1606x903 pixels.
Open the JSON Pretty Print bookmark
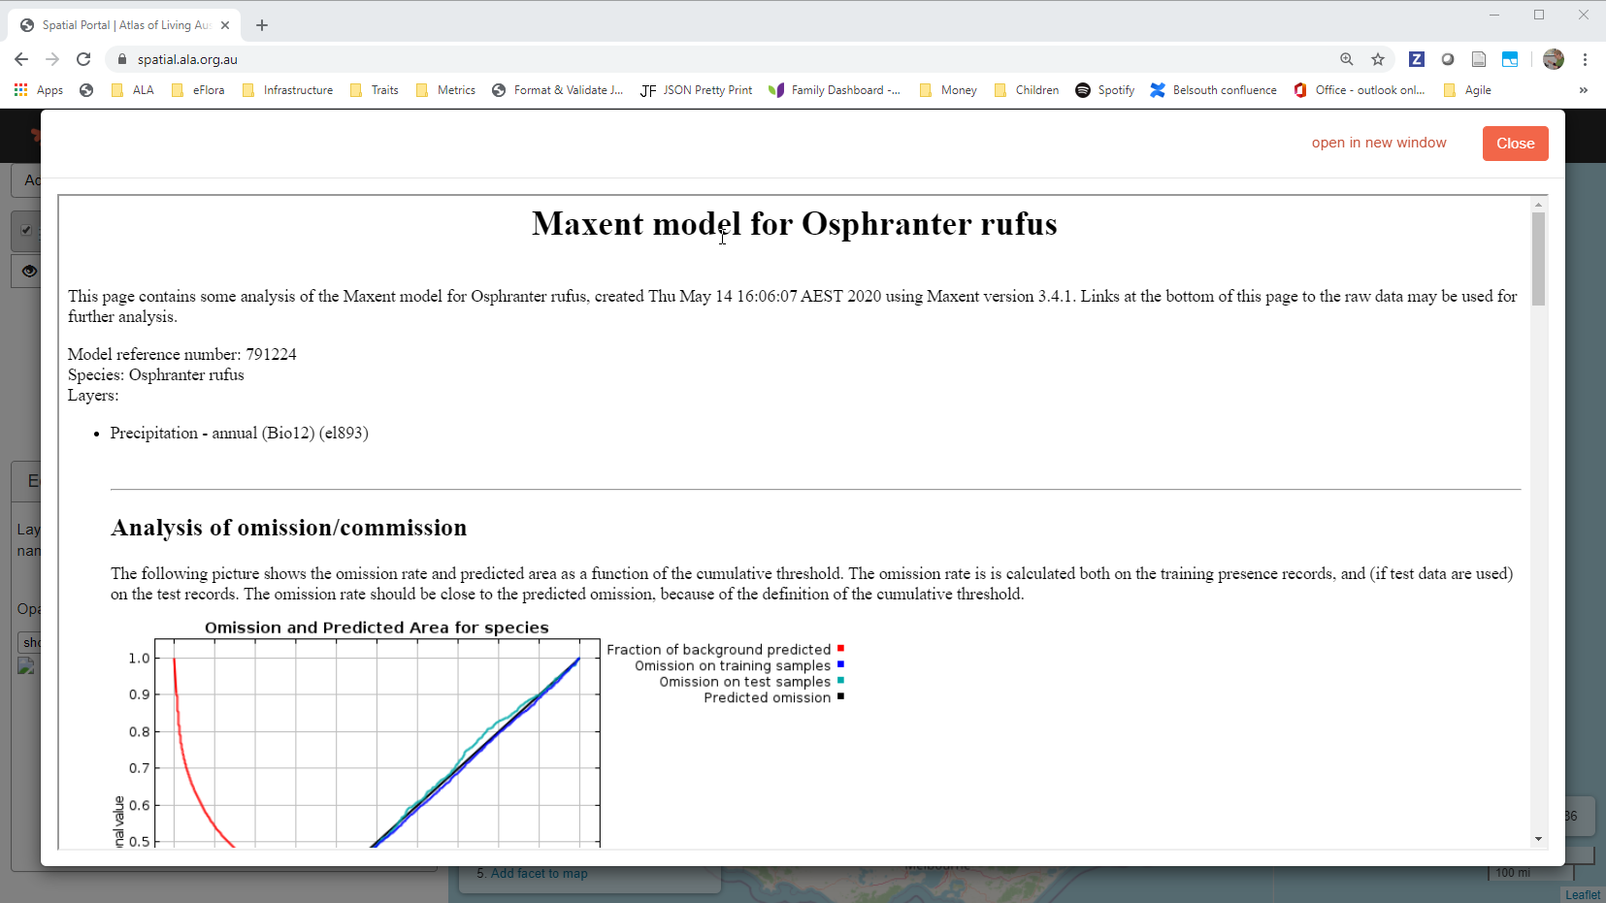(697, 90)
